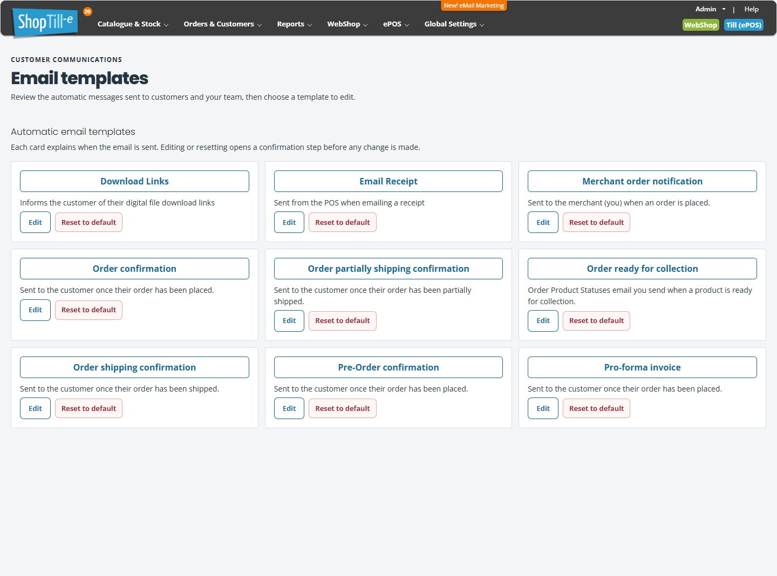Viewport: 777px width, 576px height.
Task: Open the Help link
Action: tap(751, 9)
